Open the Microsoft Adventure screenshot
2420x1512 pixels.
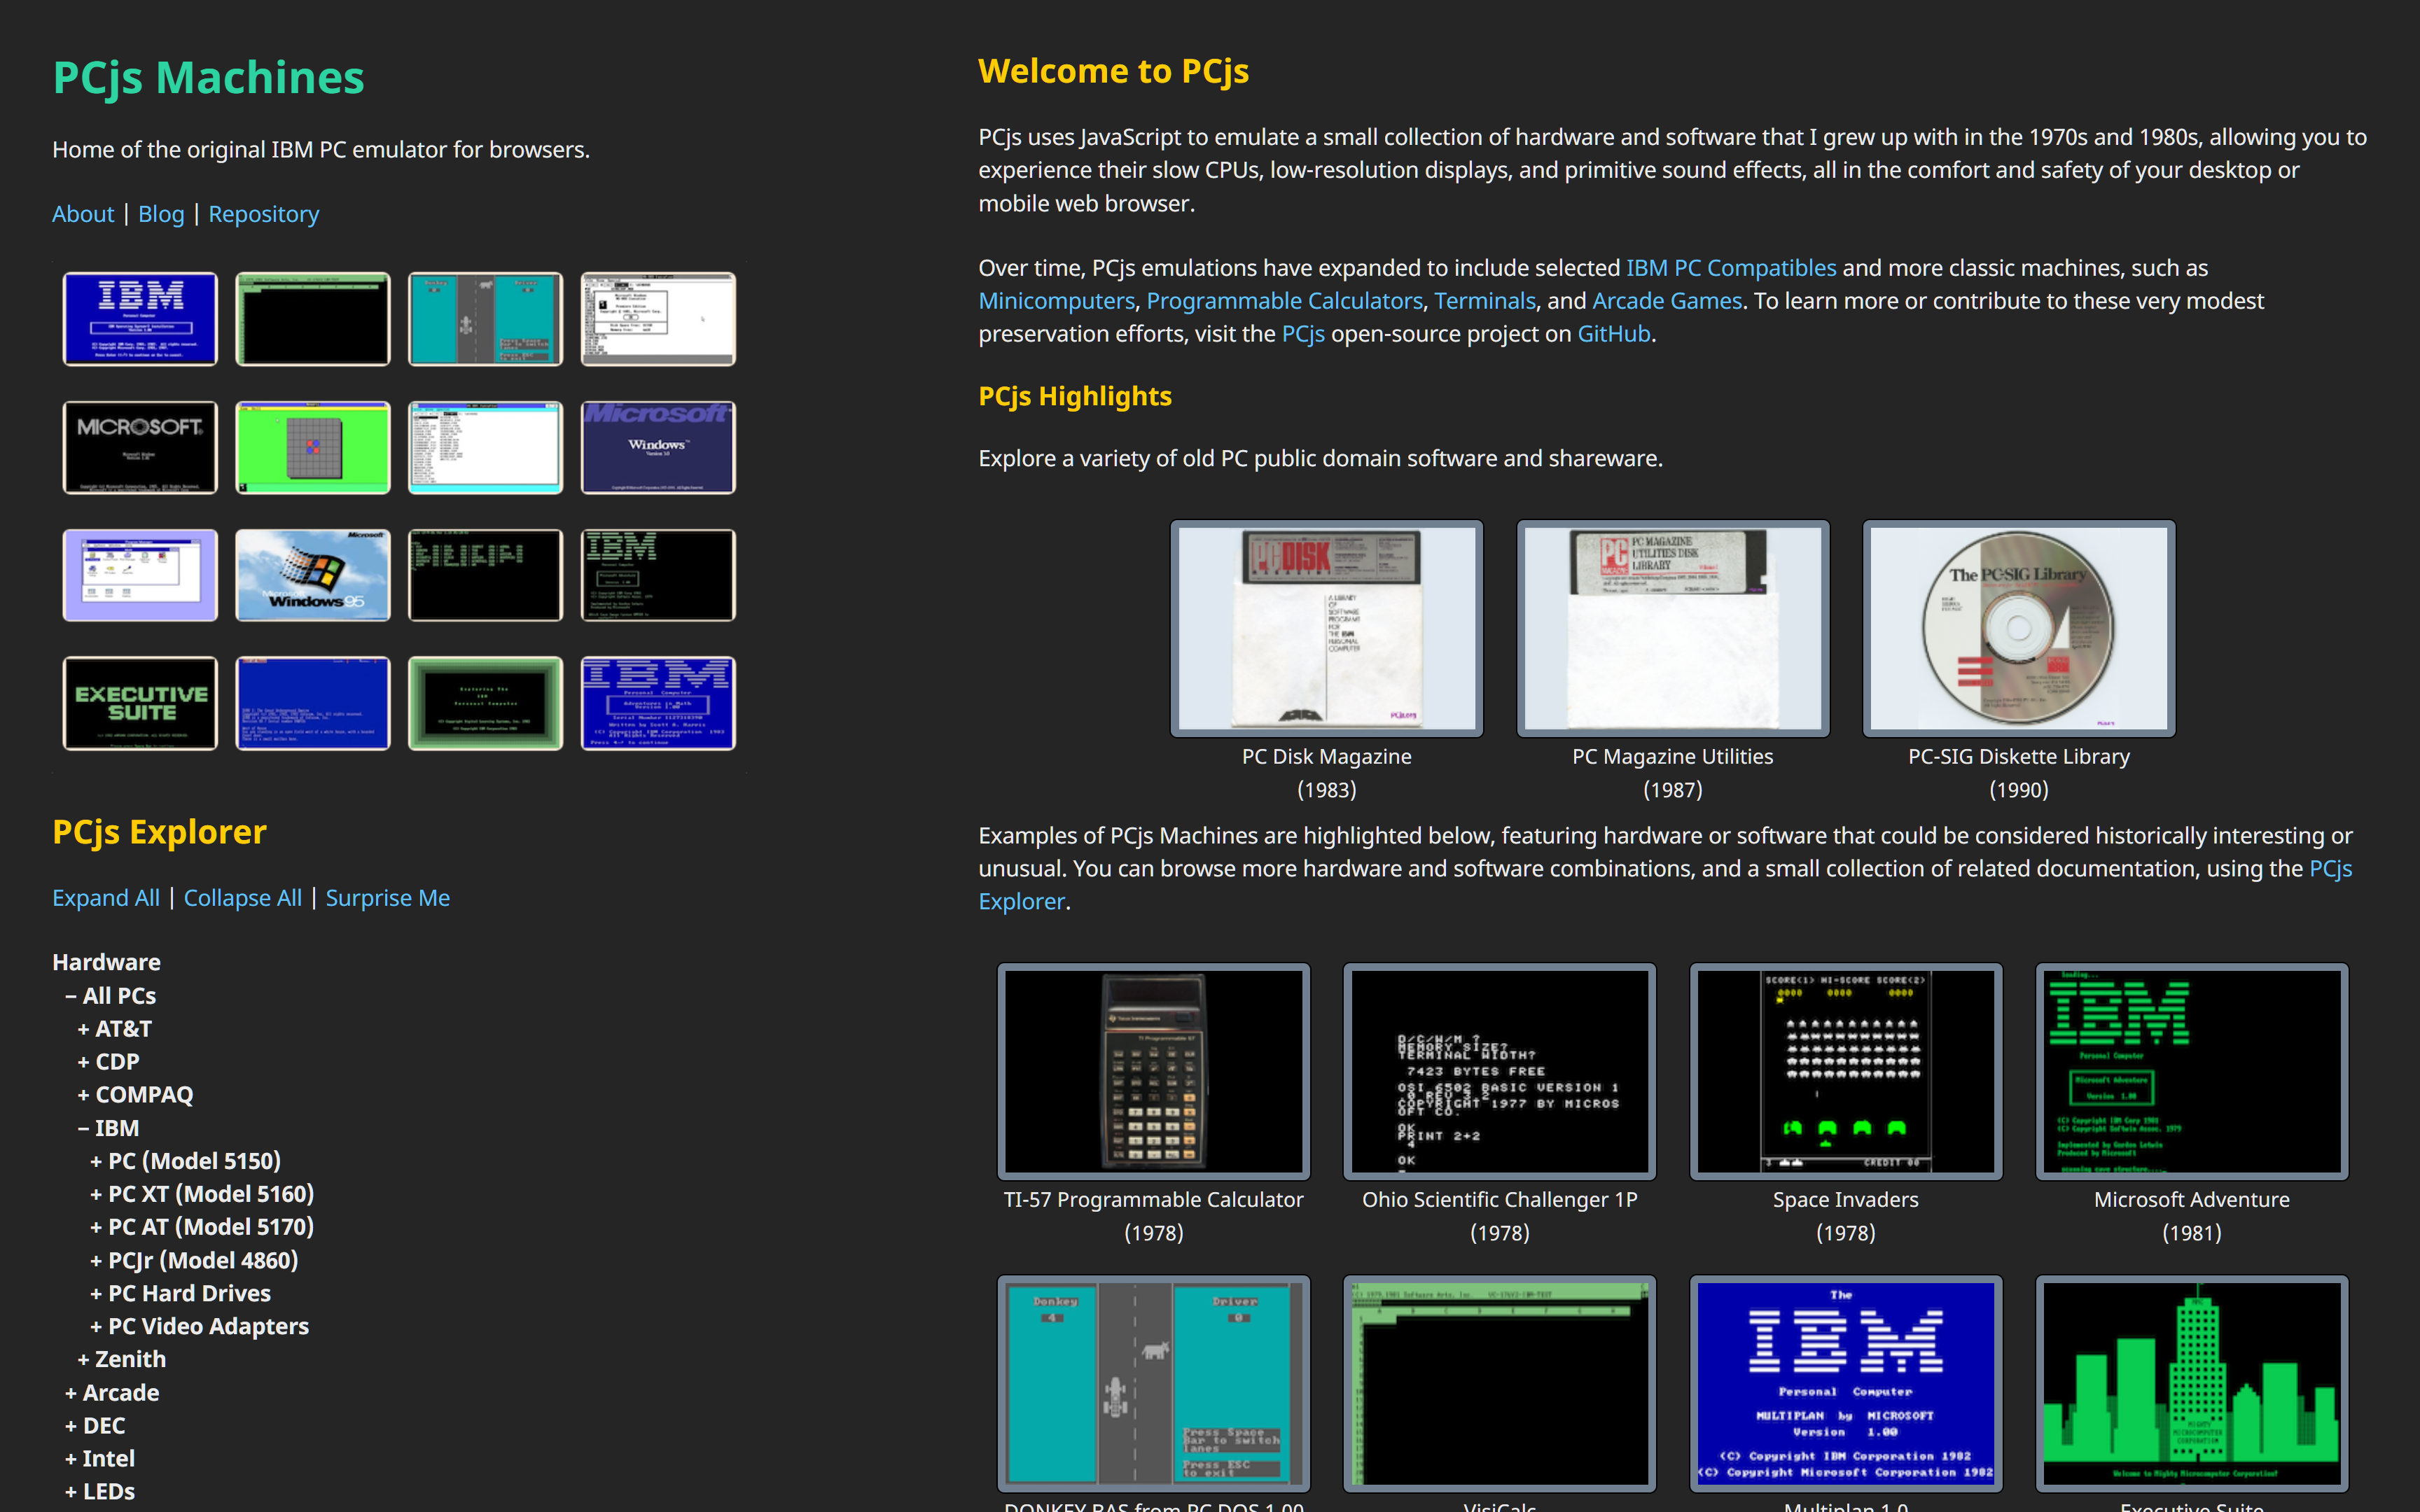coord(2191,1071)
